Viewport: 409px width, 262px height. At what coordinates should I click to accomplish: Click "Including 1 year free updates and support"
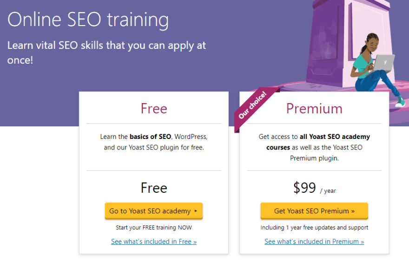tap(314, 228)
